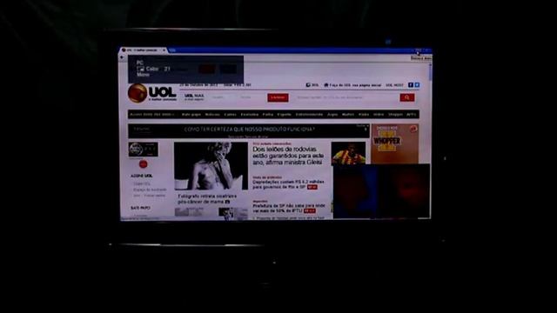This screenshot has width=557, height=313.
Task: Open headline about rodovias and ministra Gleisi
Action: click(x=288, y=156)
